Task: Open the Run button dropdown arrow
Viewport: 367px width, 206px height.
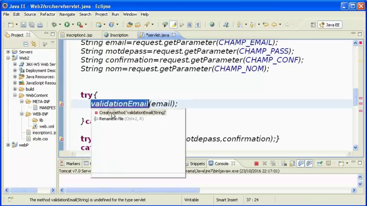Action: 73,25
